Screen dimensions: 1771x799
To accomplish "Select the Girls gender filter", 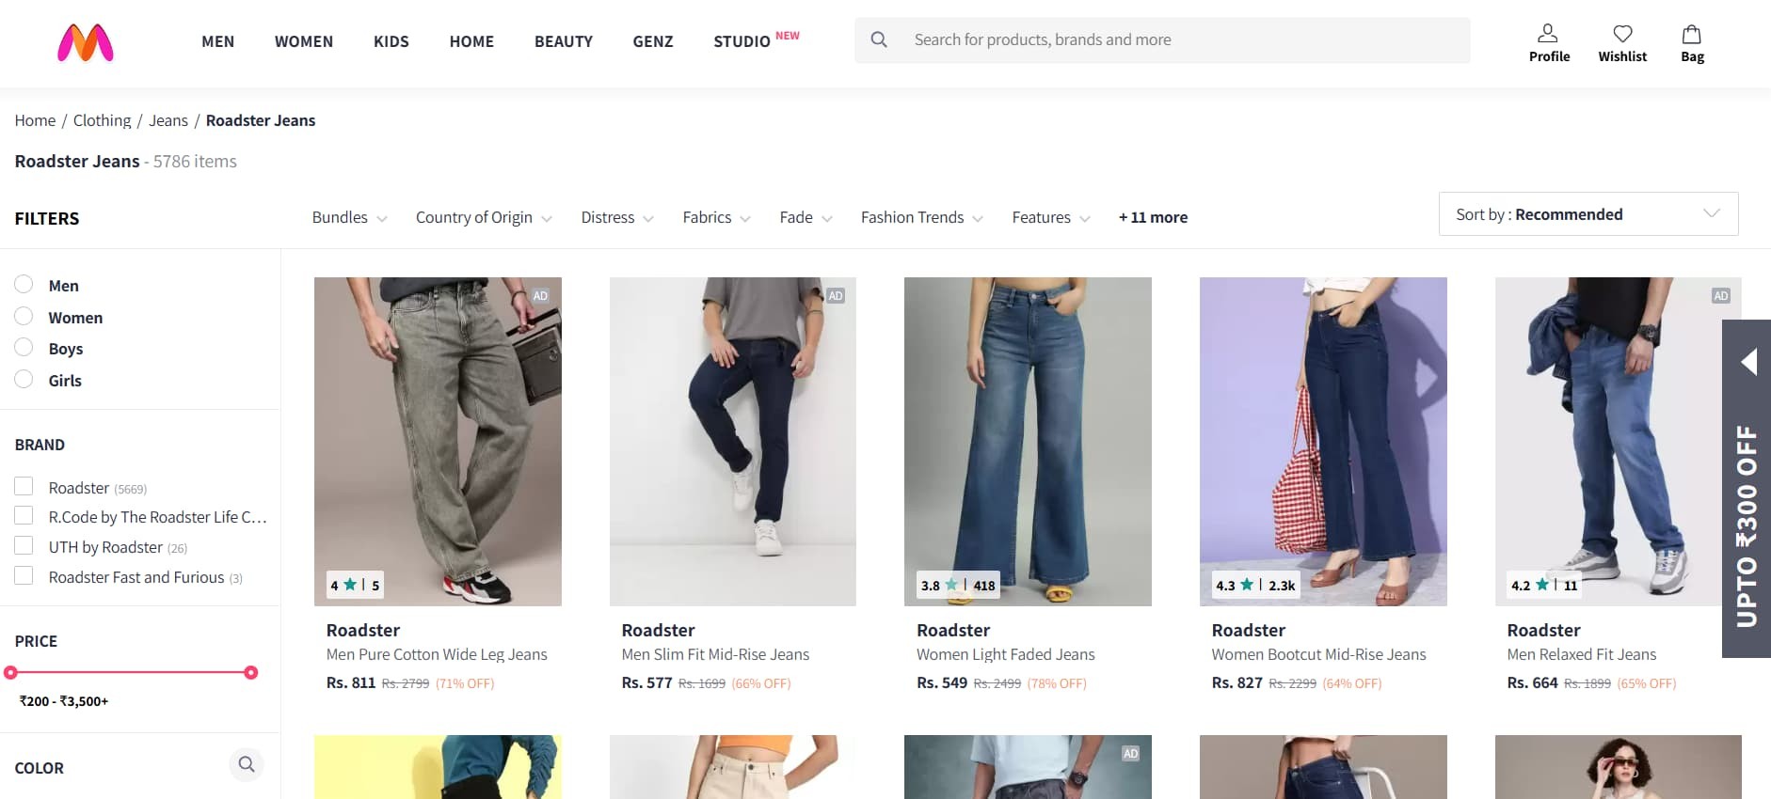I will click(24, 380).
